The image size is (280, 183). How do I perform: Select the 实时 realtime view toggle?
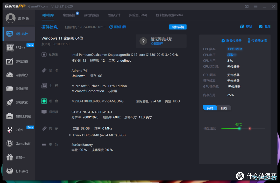coord(210,108)
